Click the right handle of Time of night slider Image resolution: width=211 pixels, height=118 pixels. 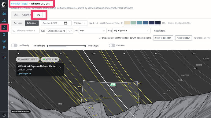pyautogui.click(x=85, y=46)
